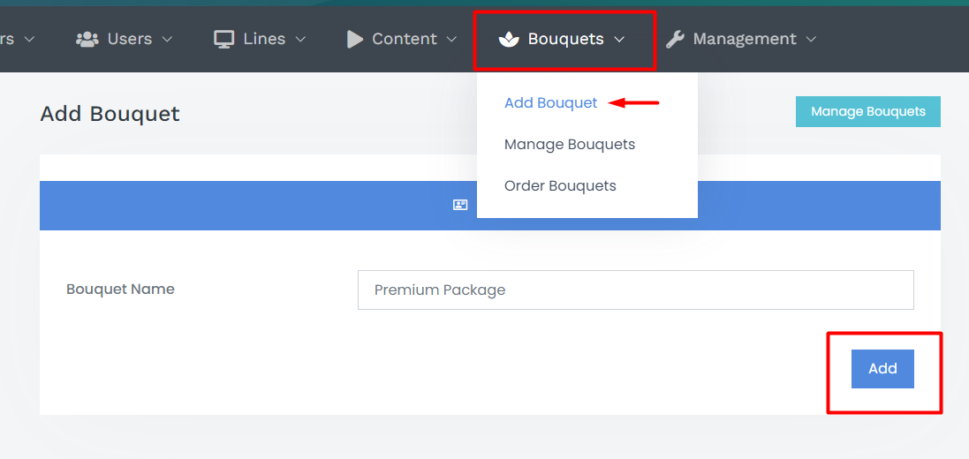Expand the Management chevron arrow
The image size is (969, 459).
tap(812, 40)
